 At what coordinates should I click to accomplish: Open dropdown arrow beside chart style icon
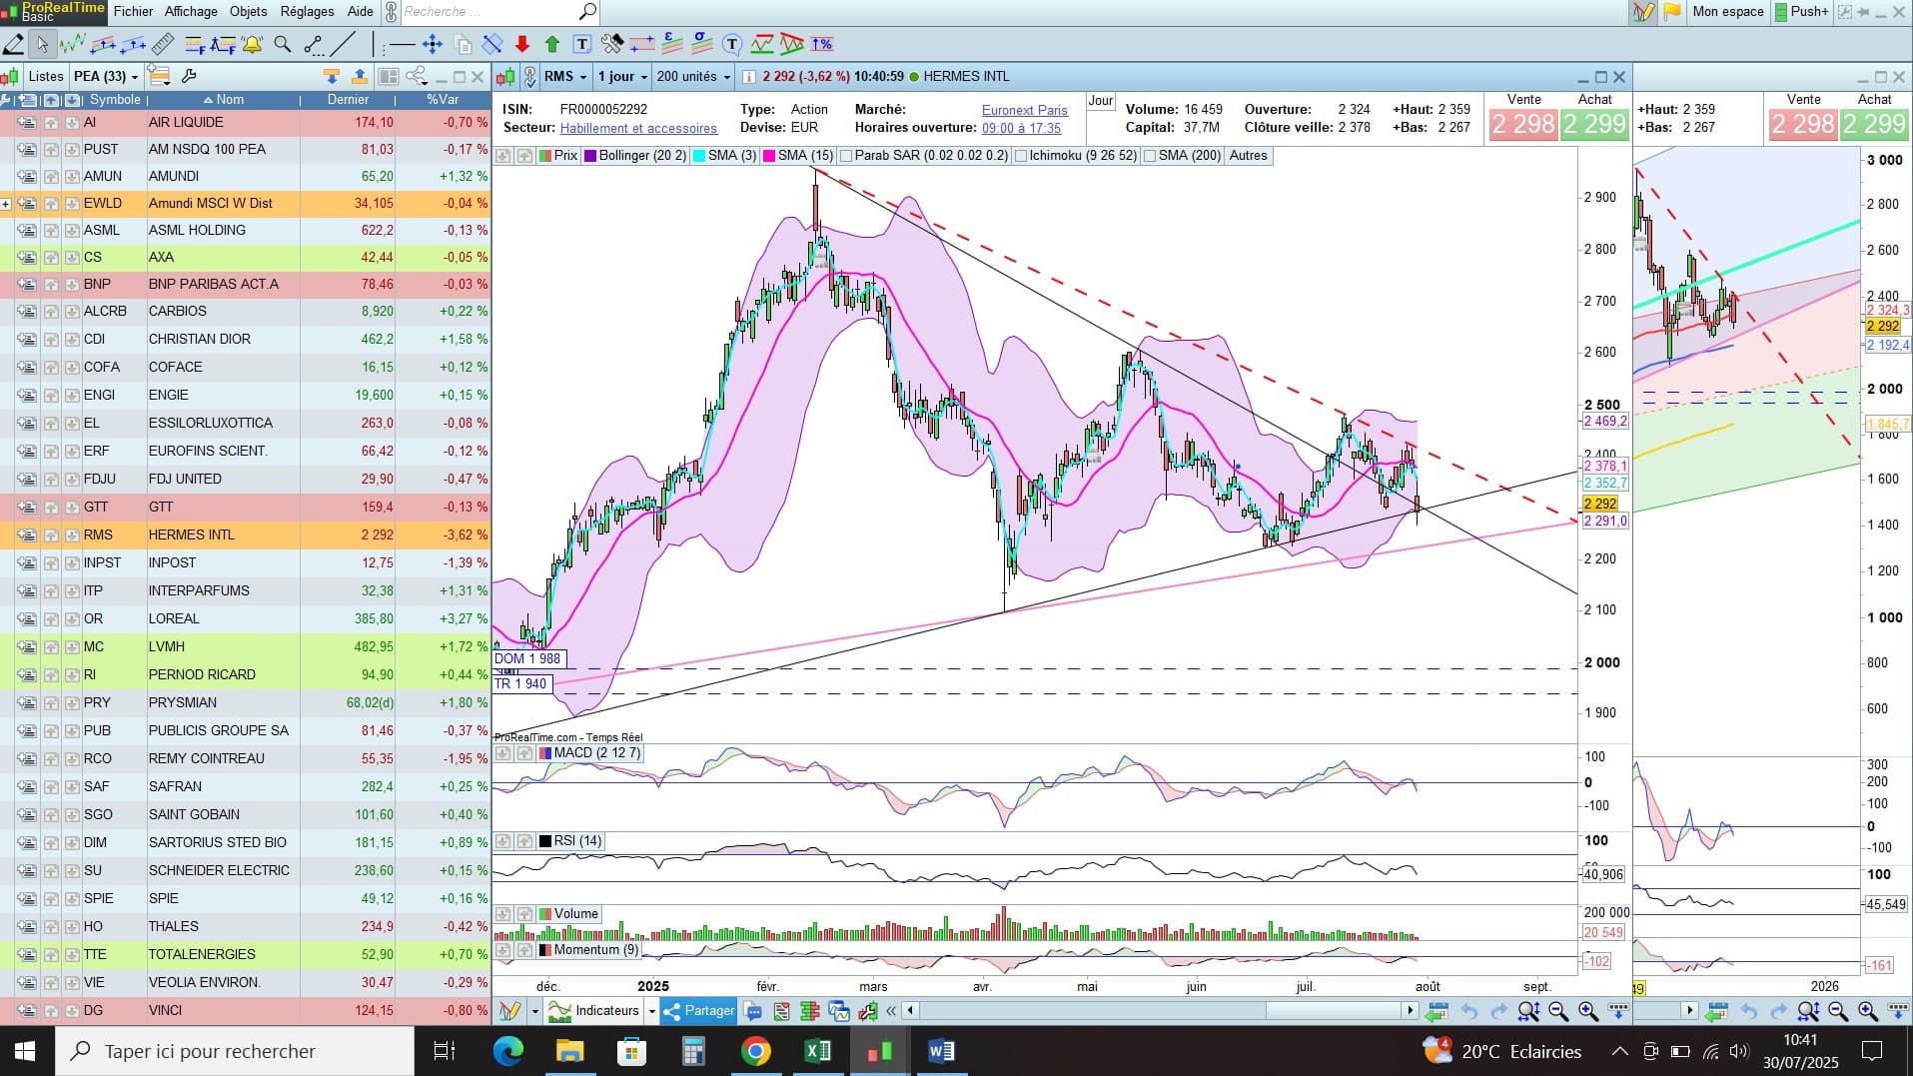534,1011
